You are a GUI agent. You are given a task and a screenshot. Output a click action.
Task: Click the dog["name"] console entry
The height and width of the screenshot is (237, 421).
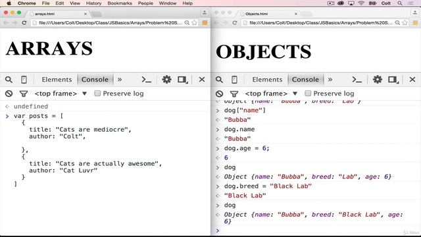click(245, 111)
